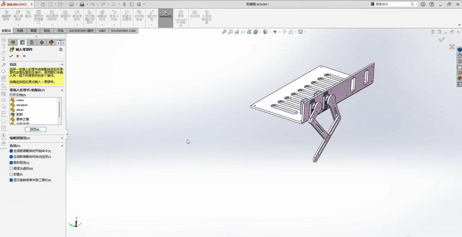The image size is (462, 237).
Task: Click the help question mark in 插入零部件 panel
Action: [61, 50]
